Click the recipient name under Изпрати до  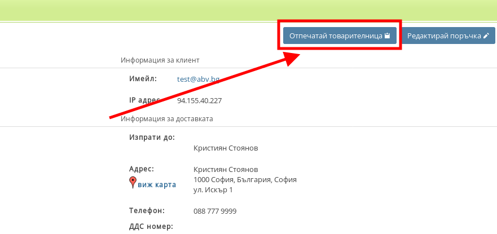point(225,148)
